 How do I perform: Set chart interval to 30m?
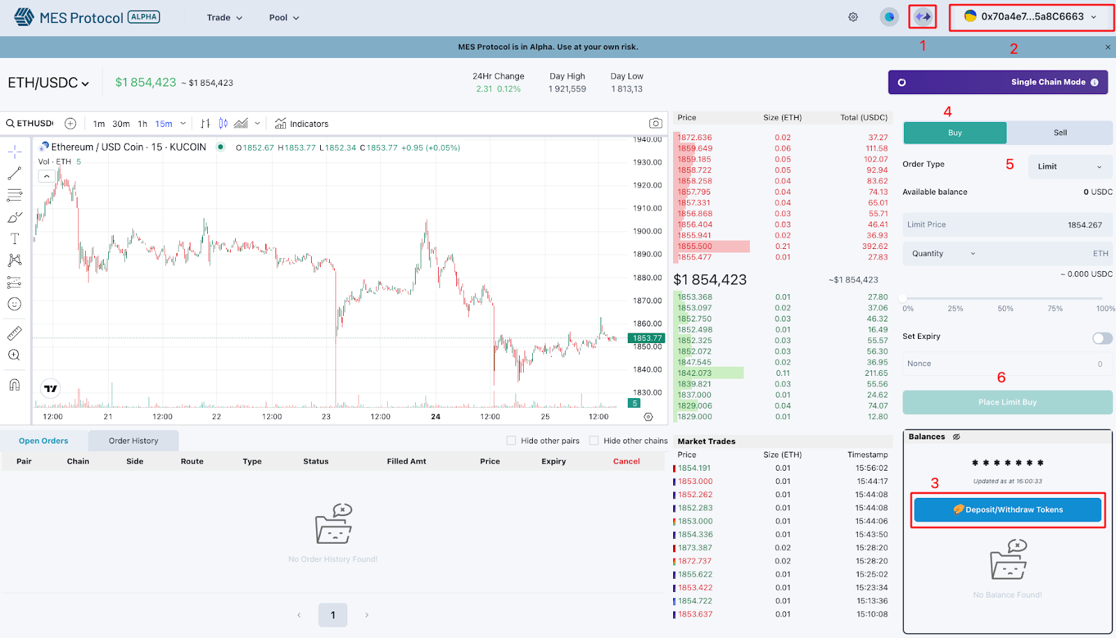point(121,124)
